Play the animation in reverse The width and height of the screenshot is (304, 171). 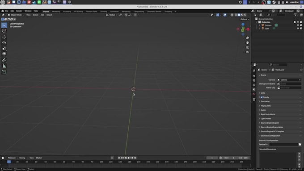pyautogui.click(x=126, y=158)
